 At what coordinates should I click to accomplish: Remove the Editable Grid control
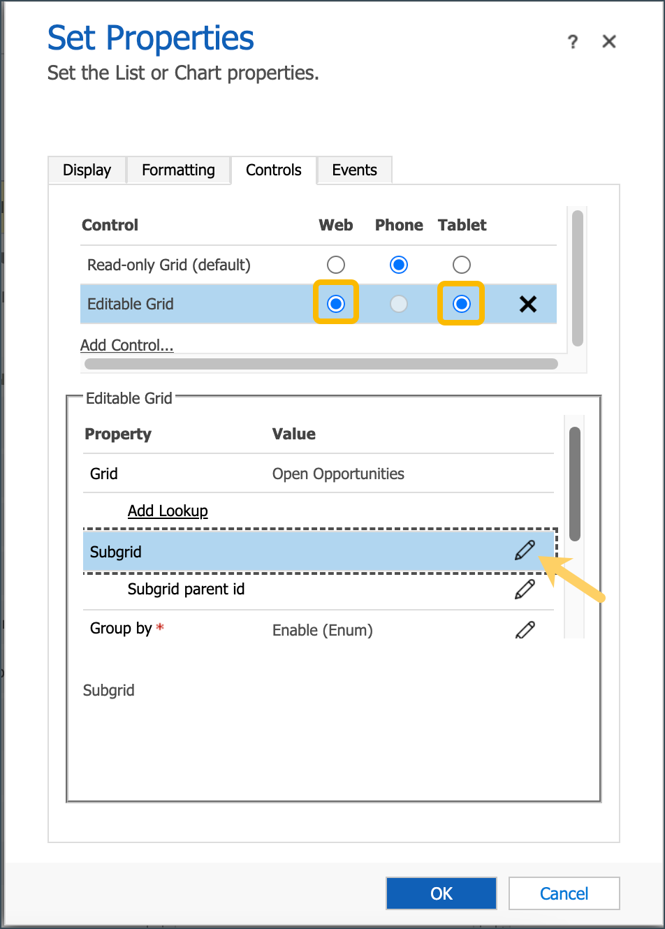coord(528,304)
